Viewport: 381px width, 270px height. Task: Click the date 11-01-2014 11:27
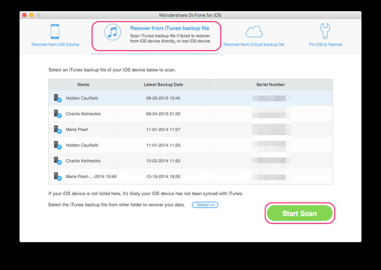163,129
